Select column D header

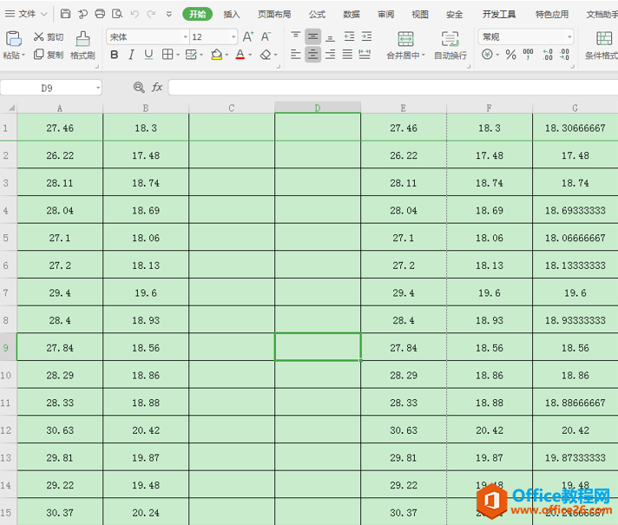pos(318,108)
